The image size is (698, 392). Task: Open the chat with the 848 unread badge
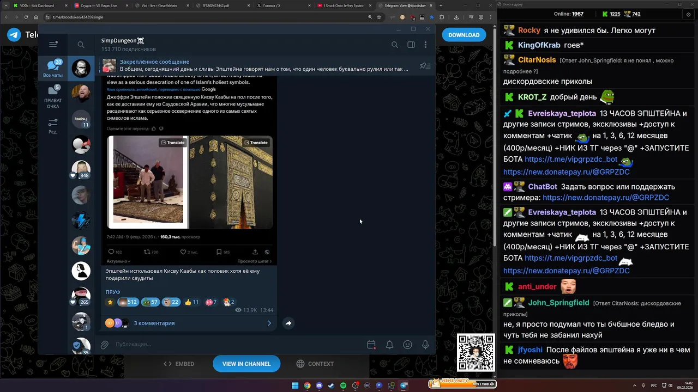[x=81, y=170]
